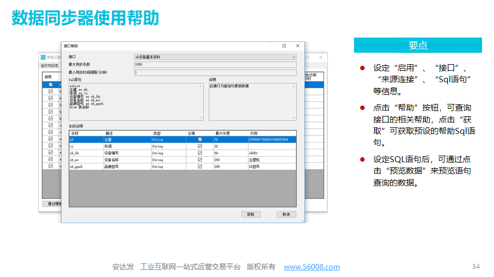Toggle 必填 checkbox for the sb_ppxh row
494x277 pixels.
pyautogui.click(x=199, y=167)
